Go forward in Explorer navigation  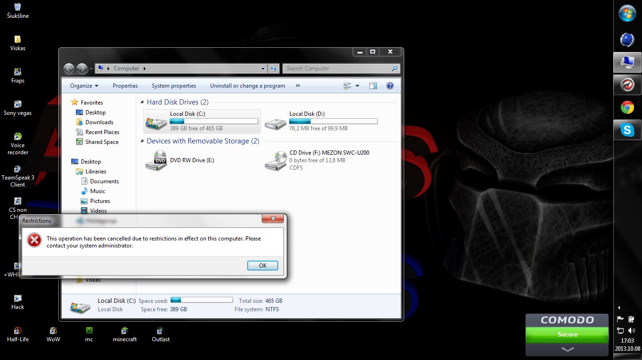[x=82, y=68]
